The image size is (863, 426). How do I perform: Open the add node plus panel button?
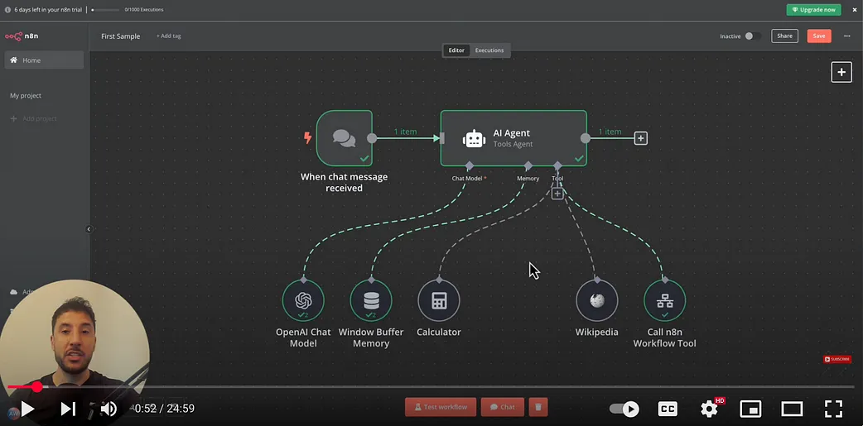[x=841, y=72]
